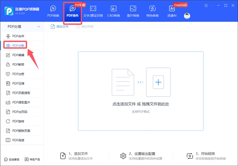The image size is (238, 166).
Task: Click the step 1 添加文件 icon
Action: (x=63, y=156)
